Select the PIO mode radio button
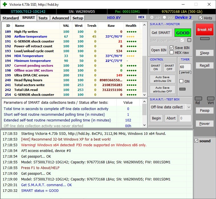216x199 pixels. (164, 17)
